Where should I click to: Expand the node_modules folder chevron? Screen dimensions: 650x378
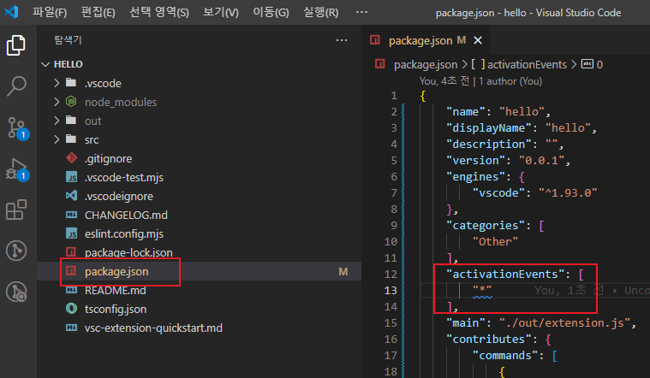(57, 102)
